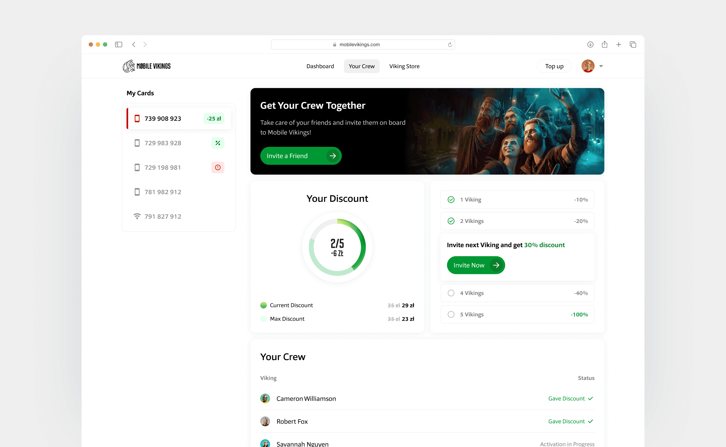The width and height of the screenshot is (726, 447).
Task: Click the browser sidebar toggle icon
Action: [x=118, y=44]
